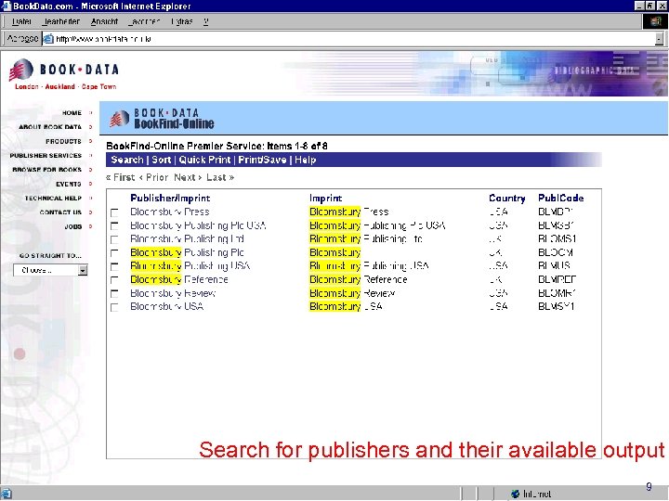Click the IE icon in title bar
This screenshot has width=669, height=501.
[x=6, y=6]
